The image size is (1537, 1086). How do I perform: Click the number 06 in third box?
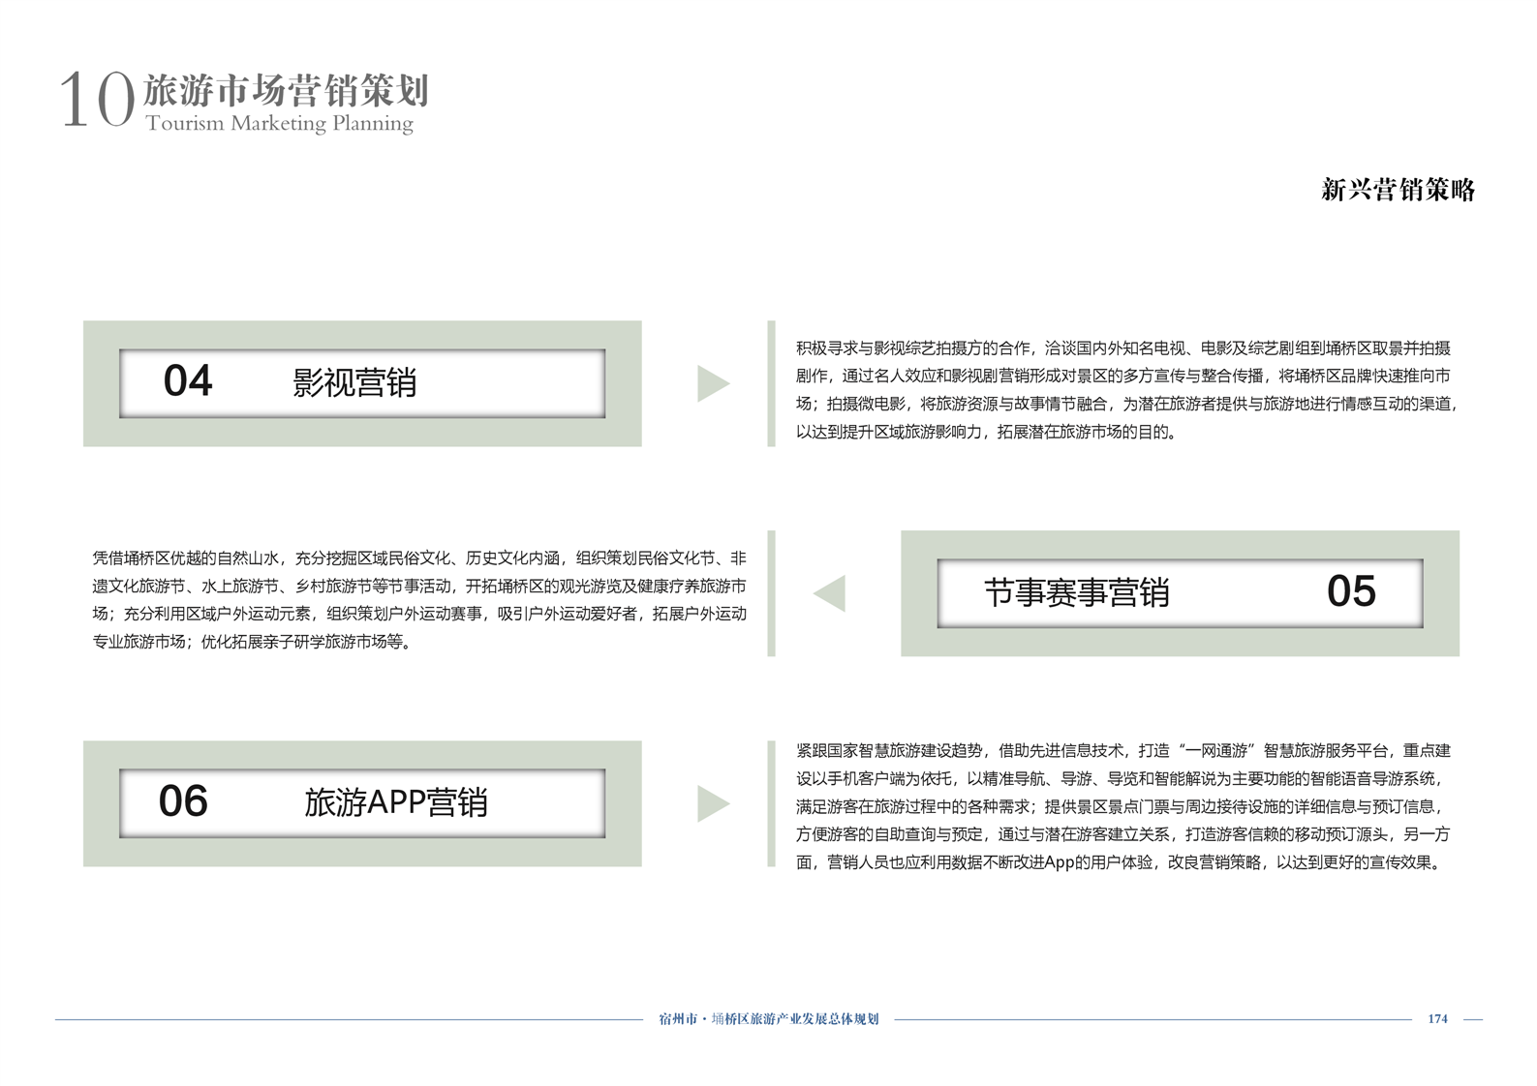pos(183,801)
